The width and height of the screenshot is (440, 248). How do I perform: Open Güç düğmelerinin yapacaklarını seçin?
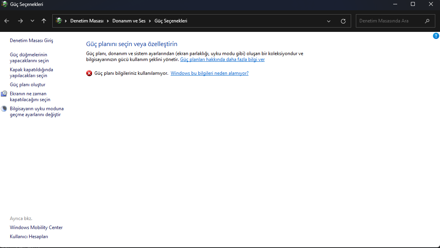pos(29,57)
